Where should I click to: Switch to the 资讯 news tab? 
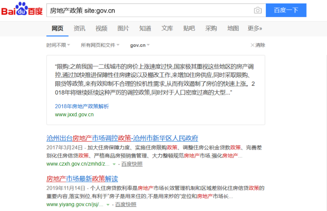(x=80, y=28)
